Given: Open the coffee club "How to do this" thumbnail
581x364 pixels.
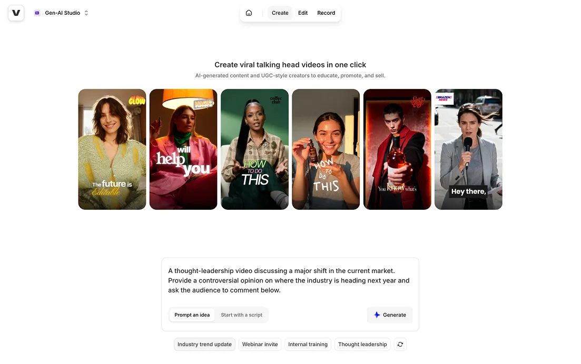Looking at the screenshot, I should pyautogui.click(x=254, y=149).
